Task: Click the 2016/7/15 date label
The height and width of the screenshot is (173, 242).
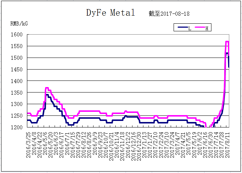Action: [73, 145]
